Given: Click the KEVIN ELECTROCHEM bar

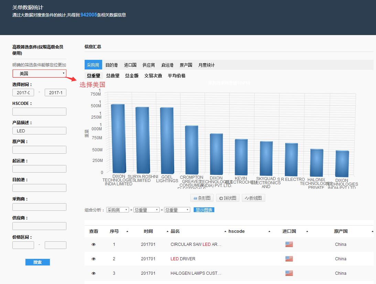Looking at the screenshot, I should click(241, 157).
